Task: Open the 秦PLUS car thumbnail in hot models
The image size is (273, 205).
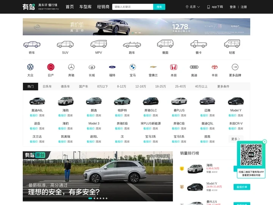Action: pos(179,101)
